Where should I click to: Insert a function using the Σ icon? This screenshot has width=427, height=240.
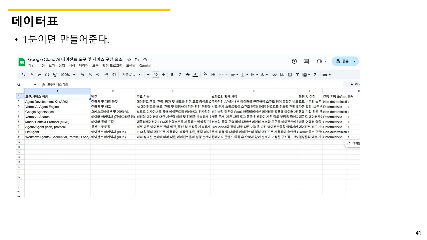click(315, 75)
